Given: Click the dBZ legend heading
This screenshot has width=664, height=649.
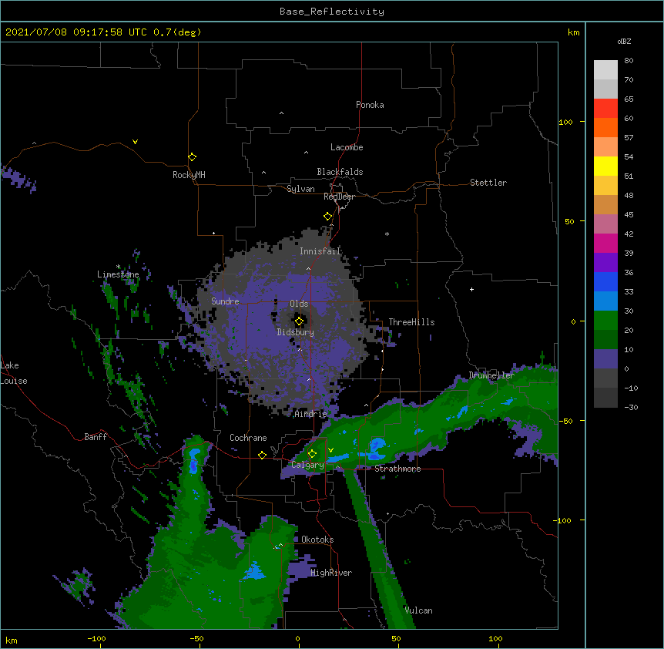Looking at the screenshot, I should [624, 41].
